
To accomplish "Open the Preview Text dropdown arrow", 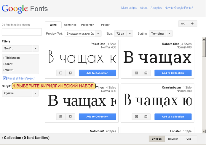I will [x=98, y=34].
